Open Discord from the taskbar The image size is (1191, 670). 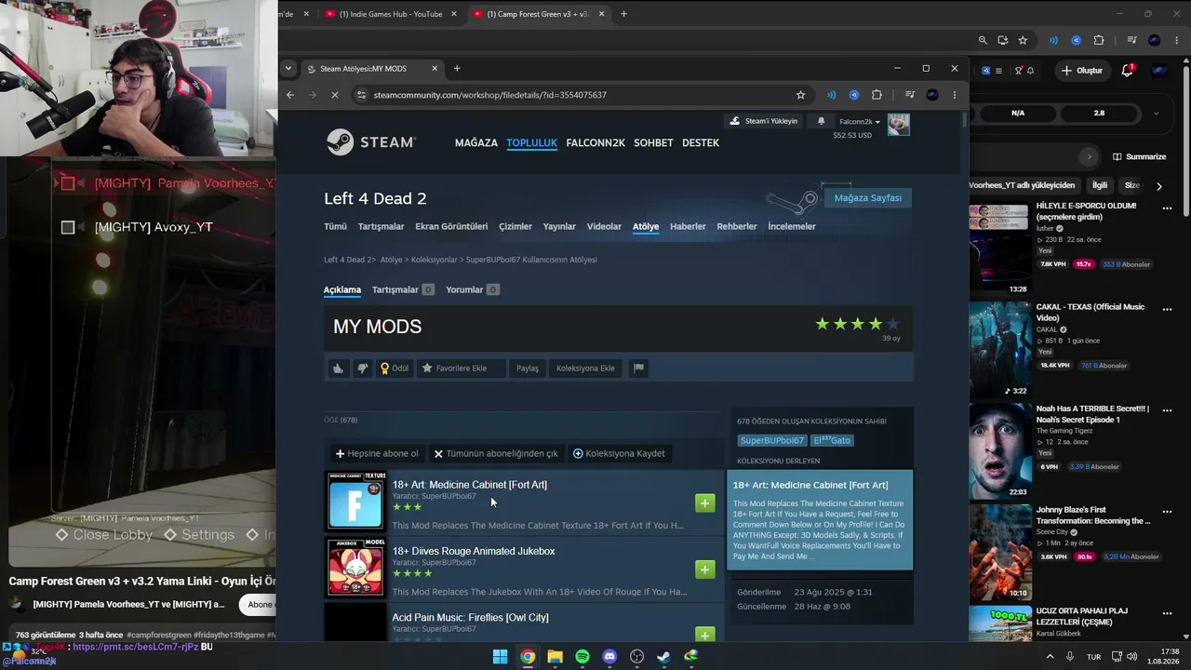609,657
